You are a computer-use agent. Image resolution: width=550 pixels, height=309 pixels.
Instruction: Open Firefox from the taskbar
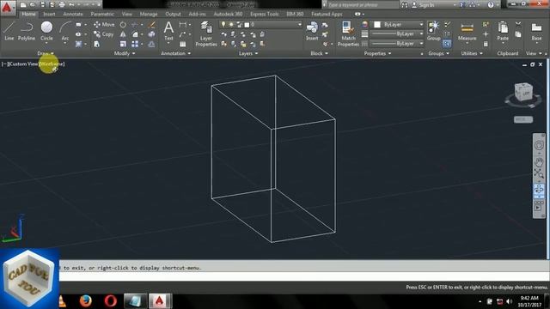pos(85,301)
